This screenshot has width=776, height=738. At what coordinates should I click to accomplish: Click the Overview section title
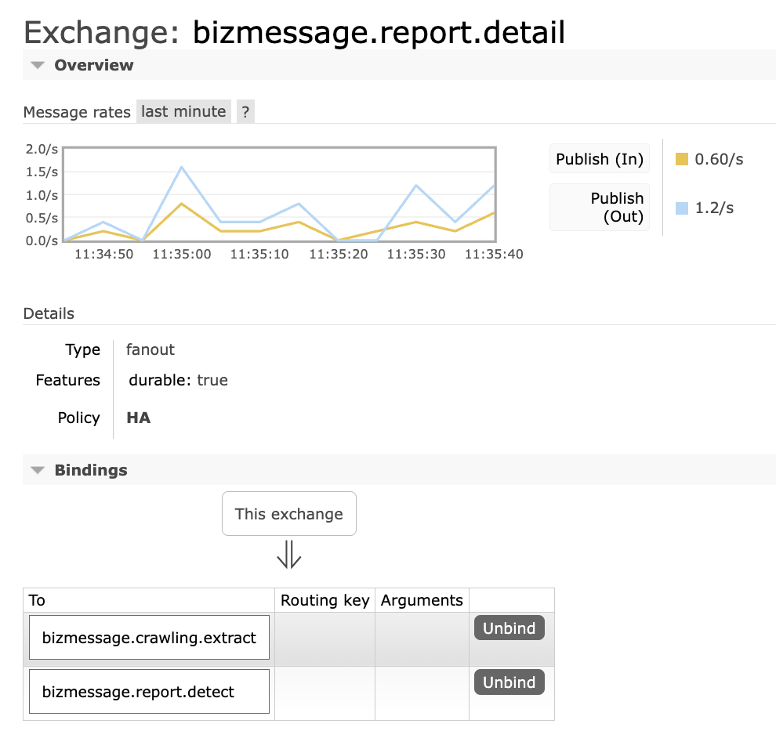(93, 65)
